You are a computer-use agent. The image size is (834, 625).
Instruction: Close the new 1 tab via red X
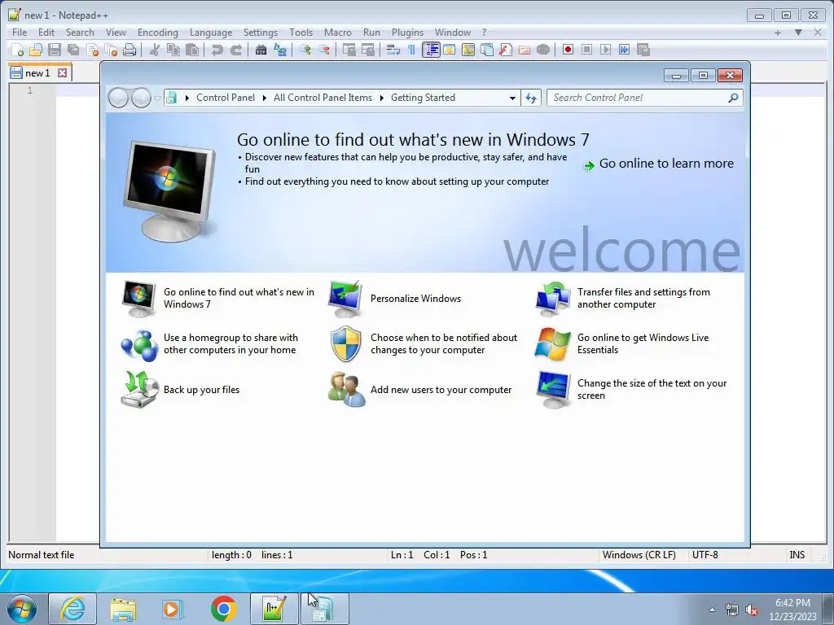click(62, 72)
